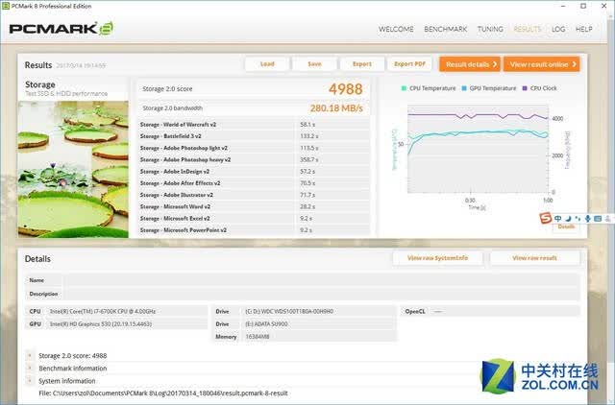Click the Sogou punctuation mode icon
The width and height of the screenshot is (615, 405).
coord(578,219)
